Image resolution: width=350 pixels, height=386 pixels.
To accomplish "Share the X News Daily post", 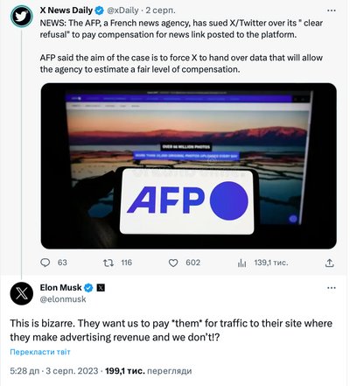I will [x=329, y=263].
